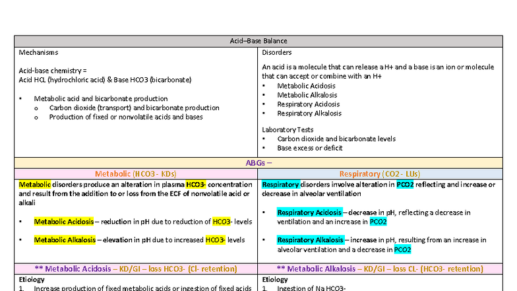The height and width of the screenshot is (291, 517).
Task: Click cyan 'PCO2' after 'an increase in'
Action: coord(378,222)
